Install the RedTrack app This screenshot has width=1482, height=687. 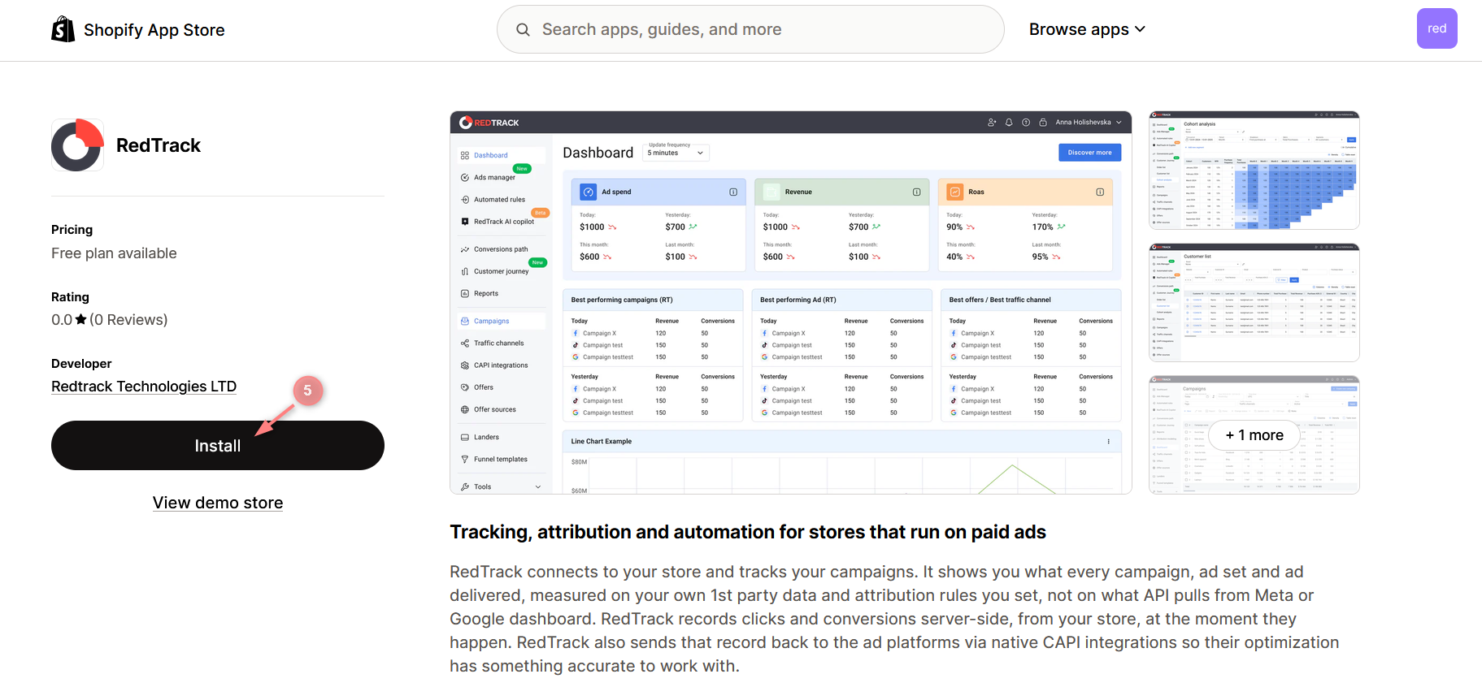point(218,445)
